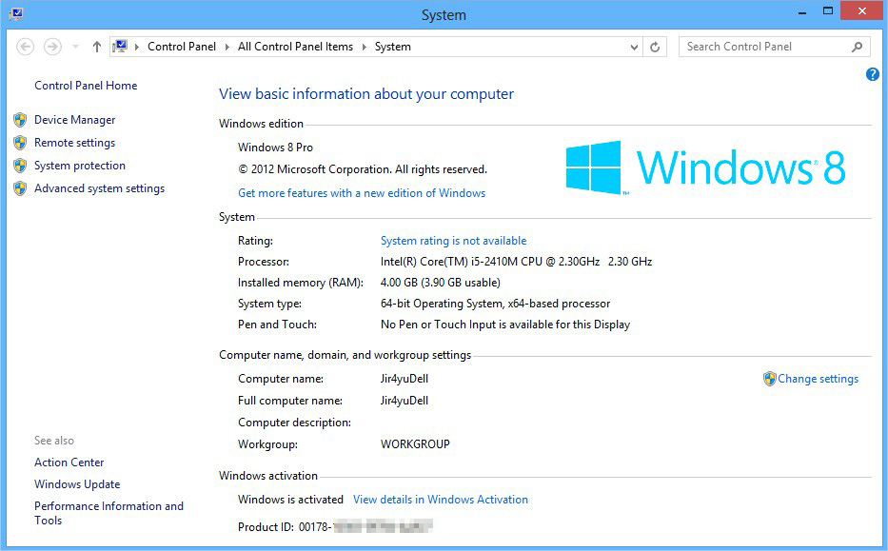This screenshot has height=551, width=888.
Task: Click the No Pen or Touch Input text
Action: (505, 325)
